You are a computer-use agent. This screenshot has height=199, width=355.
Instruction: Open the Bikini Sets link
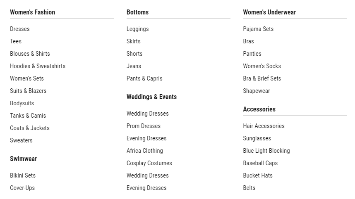tap(23, 175)
